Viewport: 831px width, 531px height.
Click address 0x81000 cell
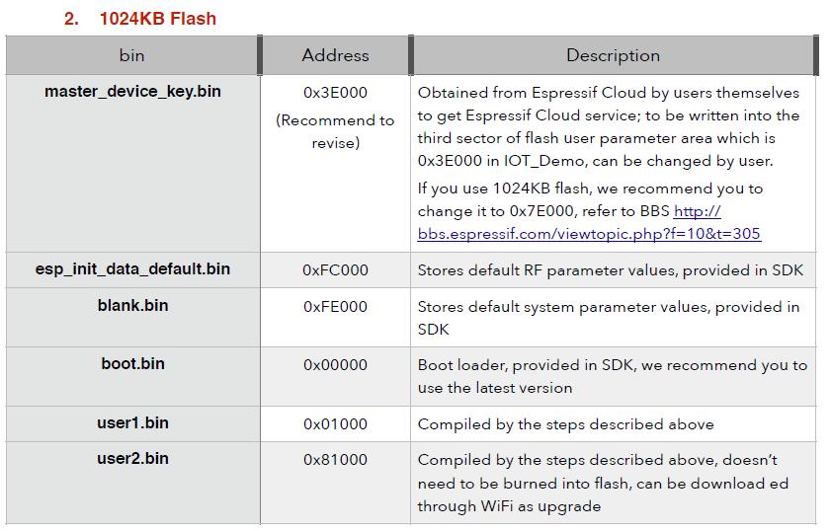click(336, 483)
